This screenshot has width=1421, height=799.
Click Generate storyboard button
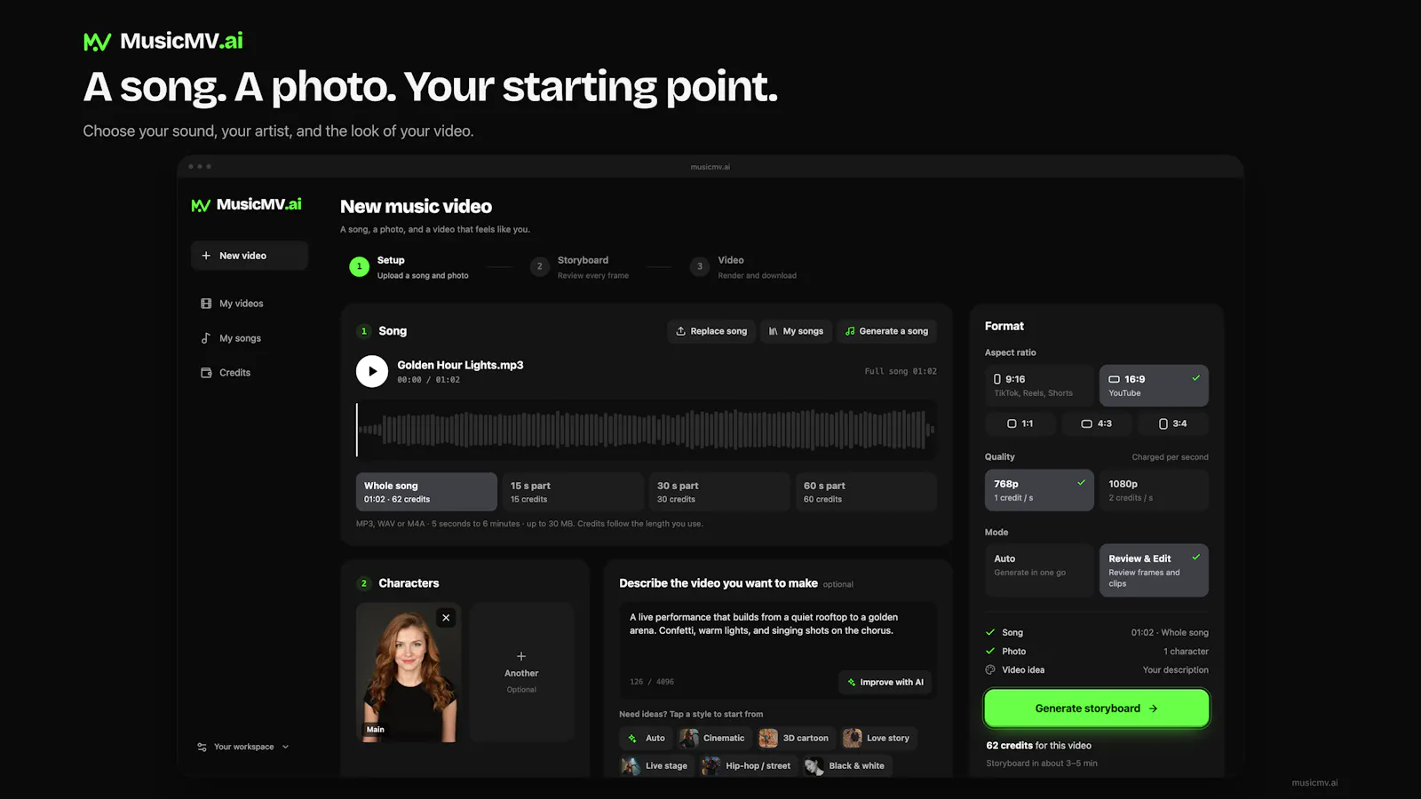(1097, 708)
